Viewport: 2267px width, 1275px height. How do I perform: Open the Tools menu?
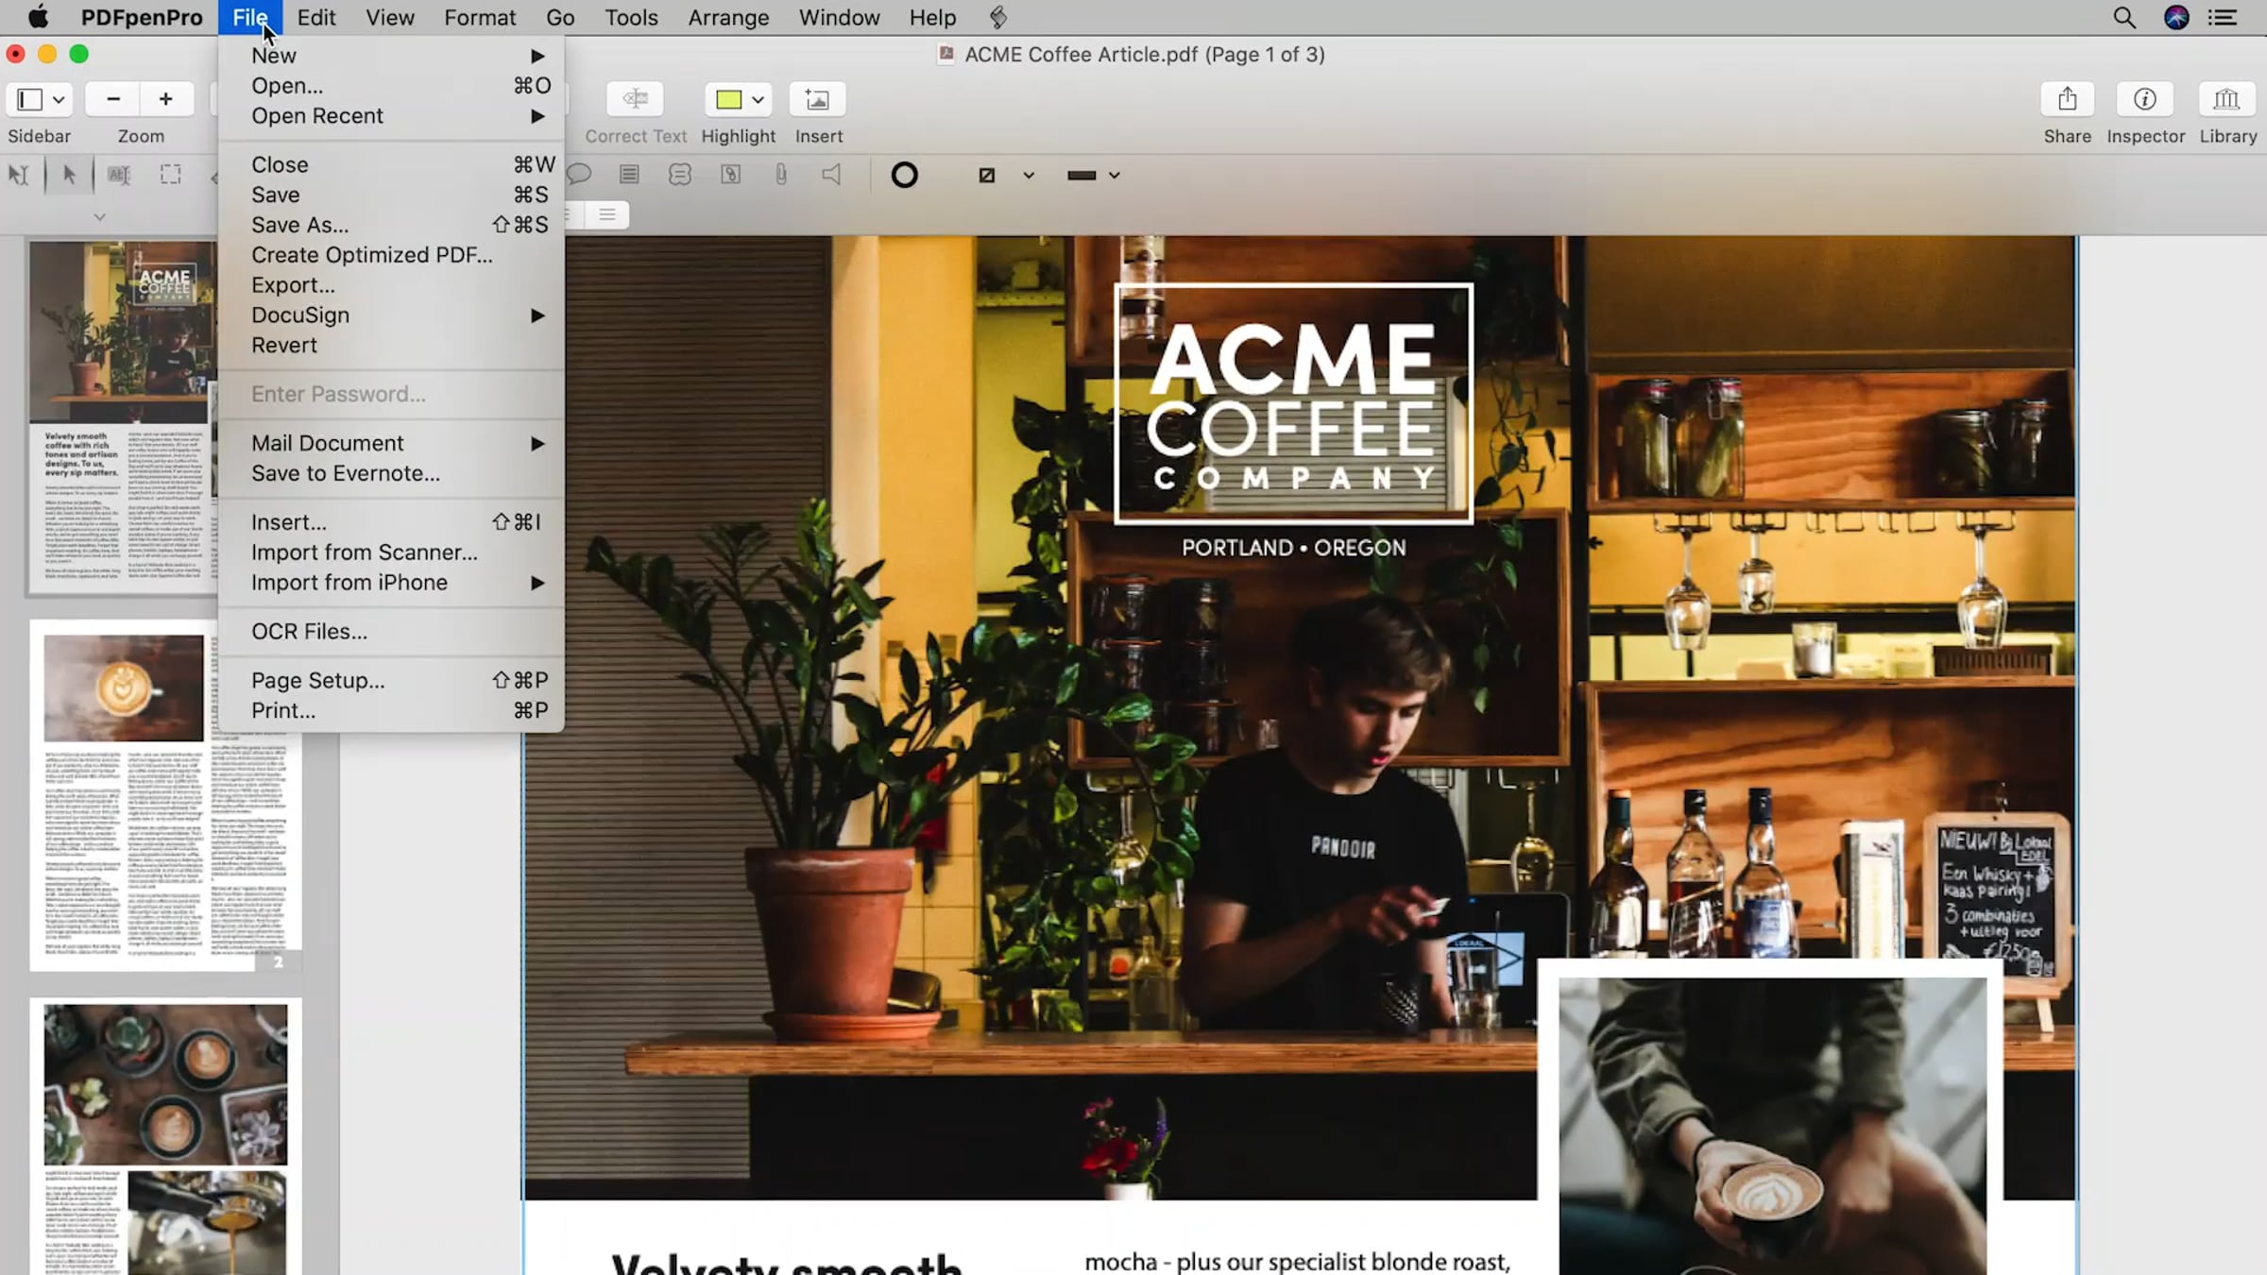(x=631, y=17)
